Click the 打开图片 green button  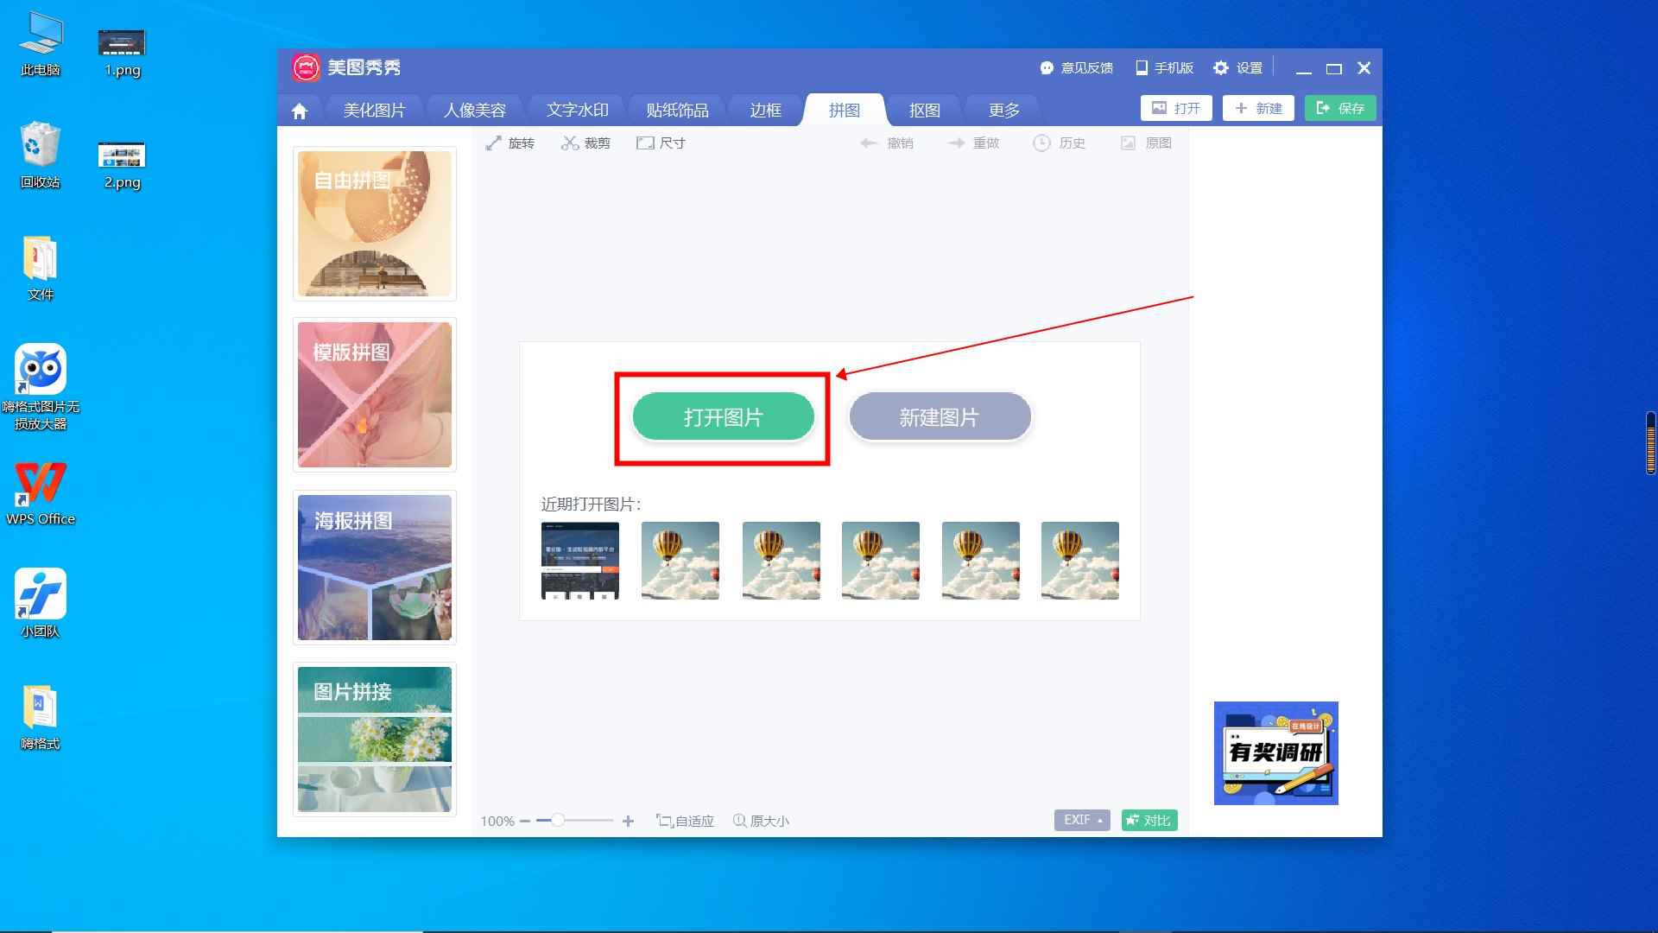723,416
